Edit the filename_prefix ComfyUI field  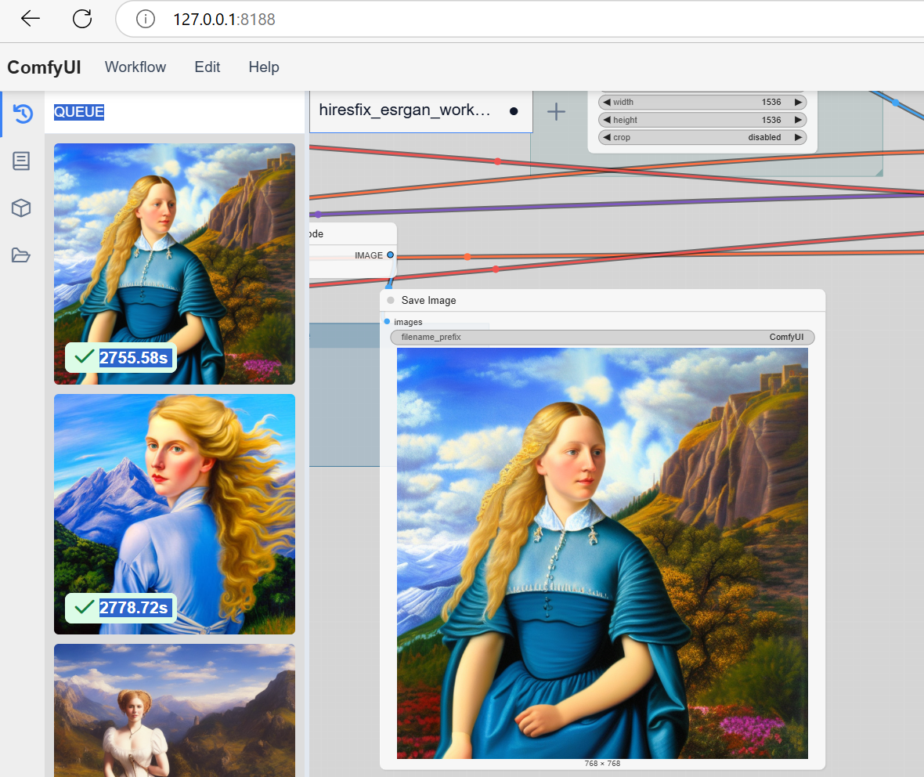point(602,338)
